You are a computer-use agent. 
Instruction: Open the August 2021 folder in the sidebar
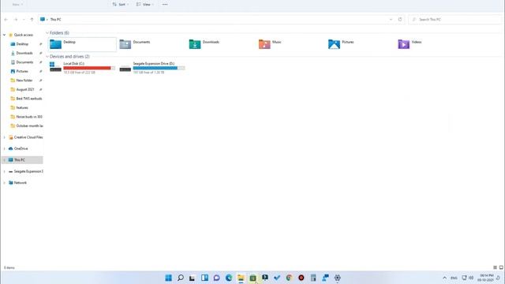coord(26,89)
